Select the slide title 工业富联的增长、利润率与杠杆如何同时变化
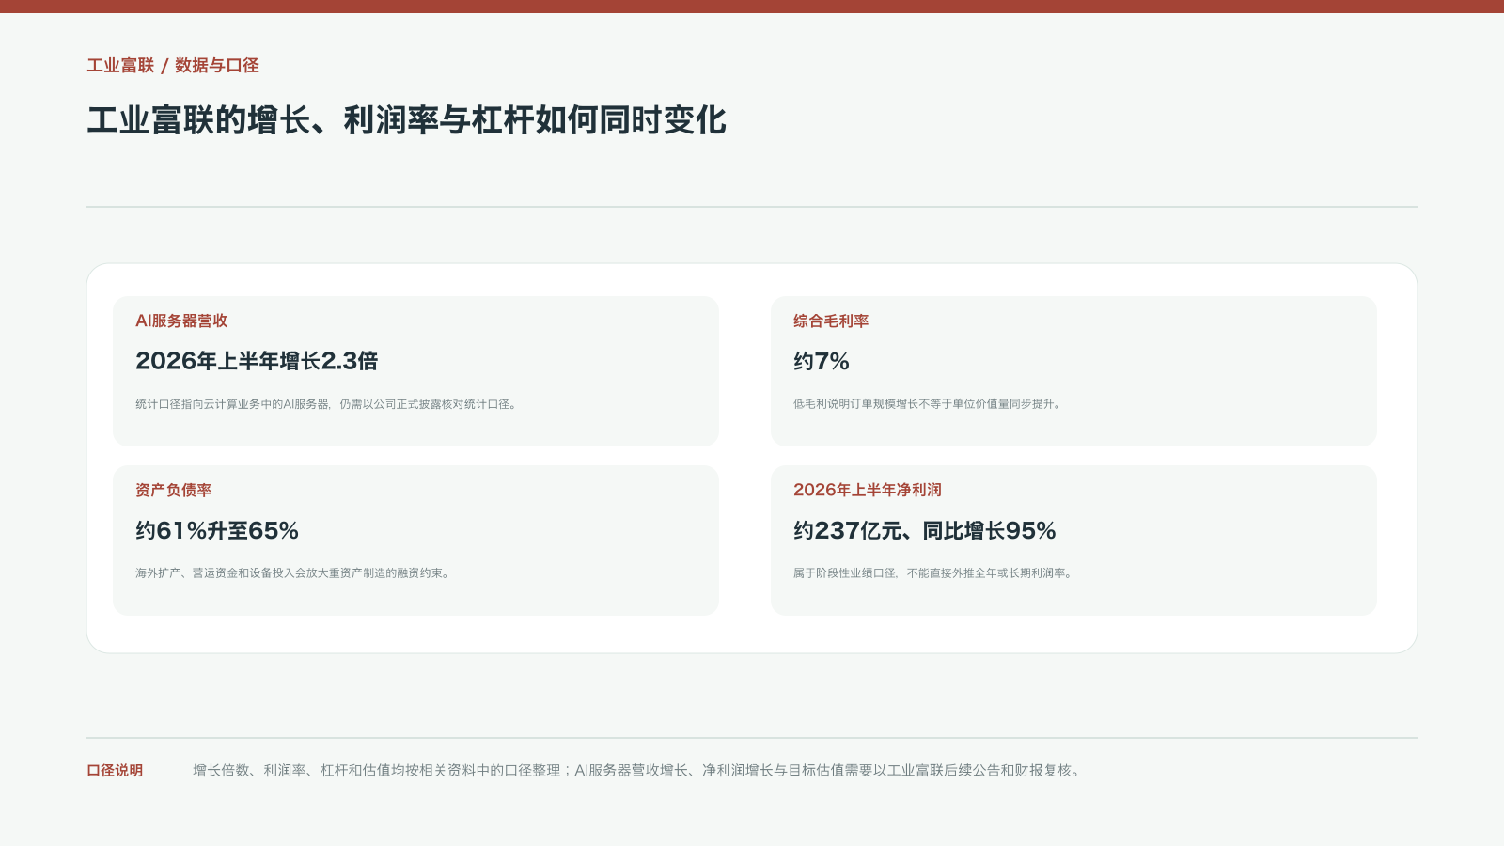Image resolution: width=1504 pixels, height=846 pixels. tap(406, 120)
